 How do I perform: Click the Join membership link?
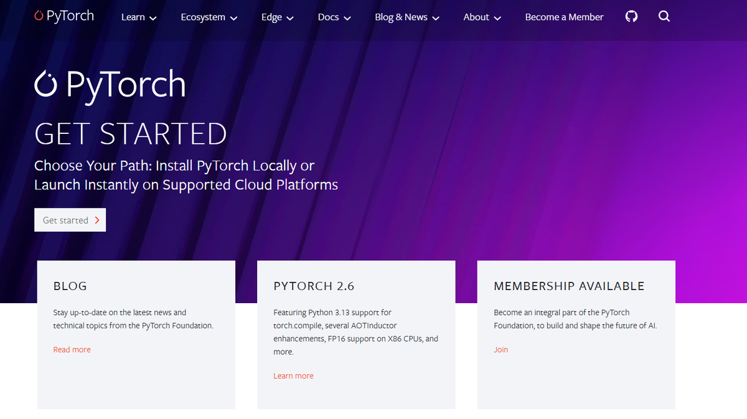point(500,350)
